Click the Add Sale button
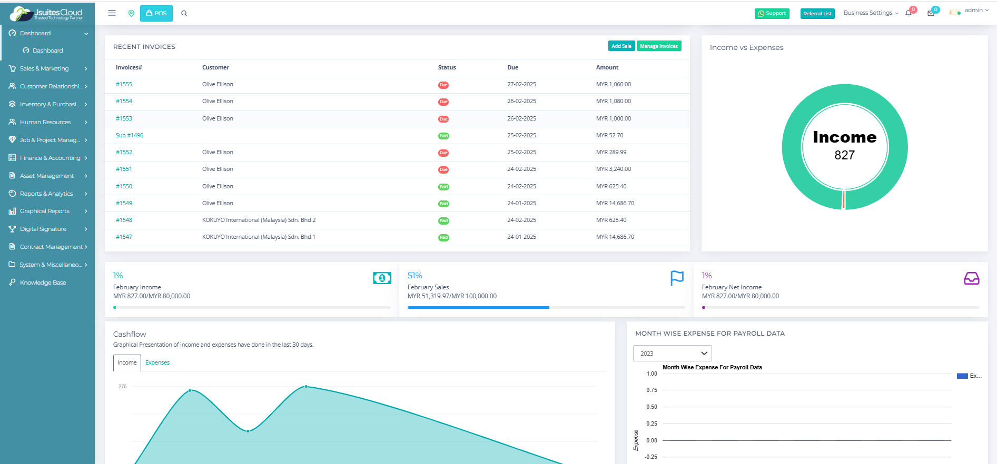The width and height of the screenshot is (997, 464). (x=621, y=46)
